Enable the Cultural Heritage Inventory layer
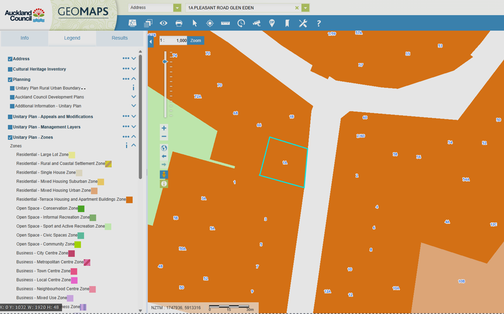504x314 pixels. (10, 69)
